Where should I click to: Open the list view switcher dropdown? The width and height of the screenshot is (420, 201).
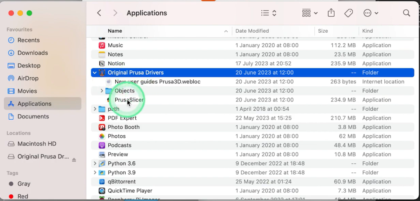click(269, 13)
